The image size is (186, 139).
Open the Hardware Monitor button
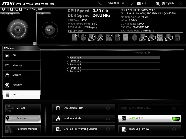coord(23,129)
